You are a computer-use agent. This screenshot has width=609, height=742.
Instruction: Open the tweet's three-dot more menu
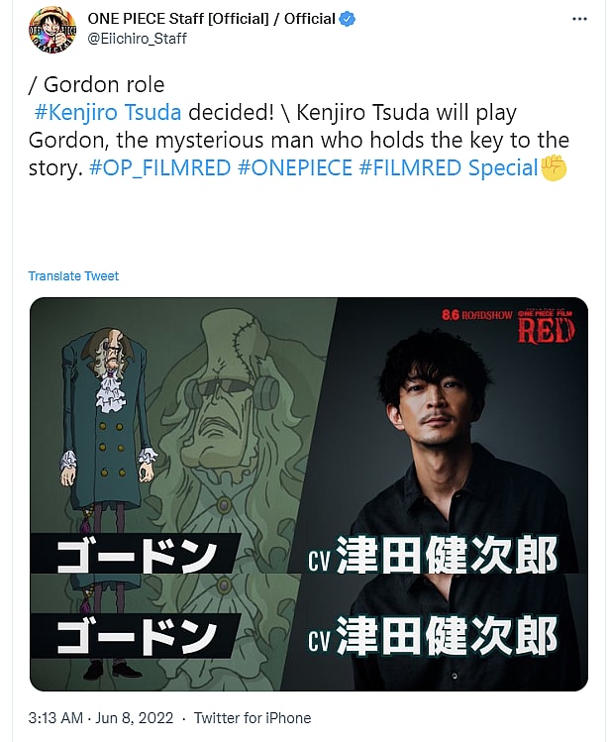[579, 19]
